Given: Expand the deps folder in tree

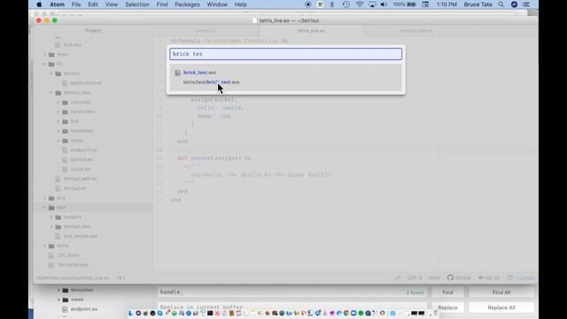Looking at the screenshot, I should [x=45, y=54].
